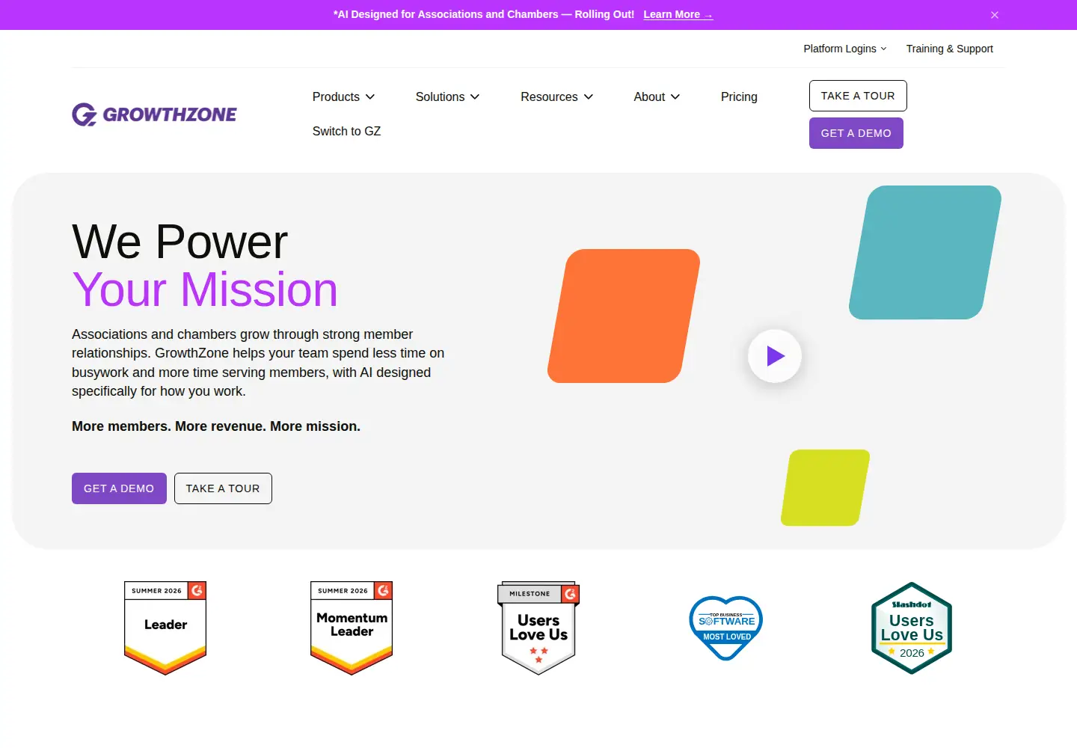The image size is (1077, 748).
Task: Open the G2 Summer 2026 Leader badge
Action: pos(165,628)
